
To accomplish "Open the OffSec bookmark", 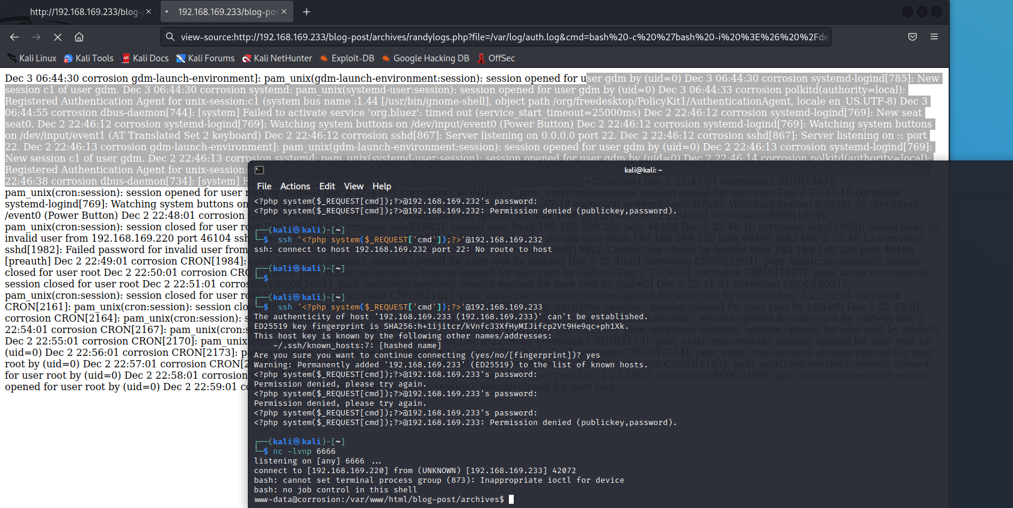I will pyautogui.click(x=496, y=58).
